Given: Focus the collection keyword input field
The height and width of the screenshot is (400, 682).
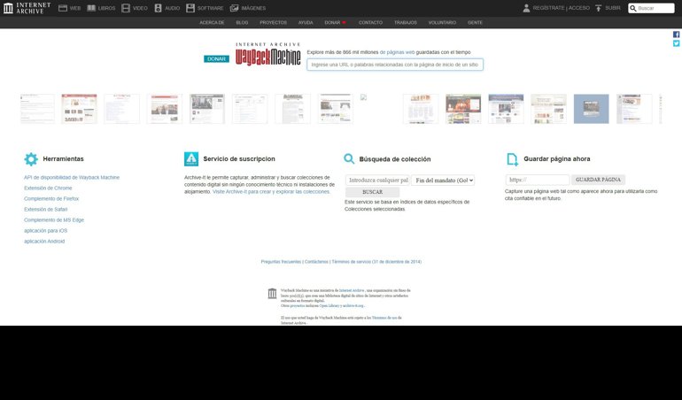Looking at the screenshot, I should [377, 180].
